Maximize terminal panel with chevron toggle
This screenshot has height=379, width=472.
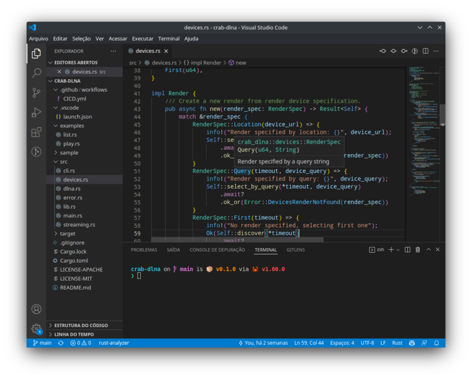coord(428,249)
